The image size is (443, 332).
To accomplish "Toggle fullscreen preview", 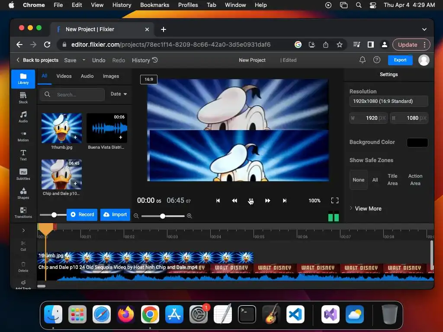I will (335, 201).
